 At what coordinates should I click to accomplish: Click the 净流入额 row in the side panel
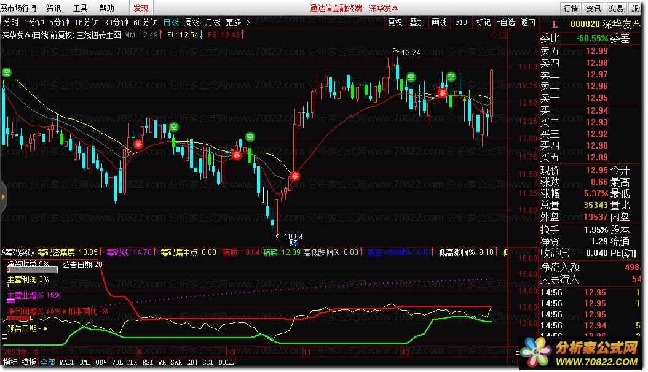(x=590, y=267)
